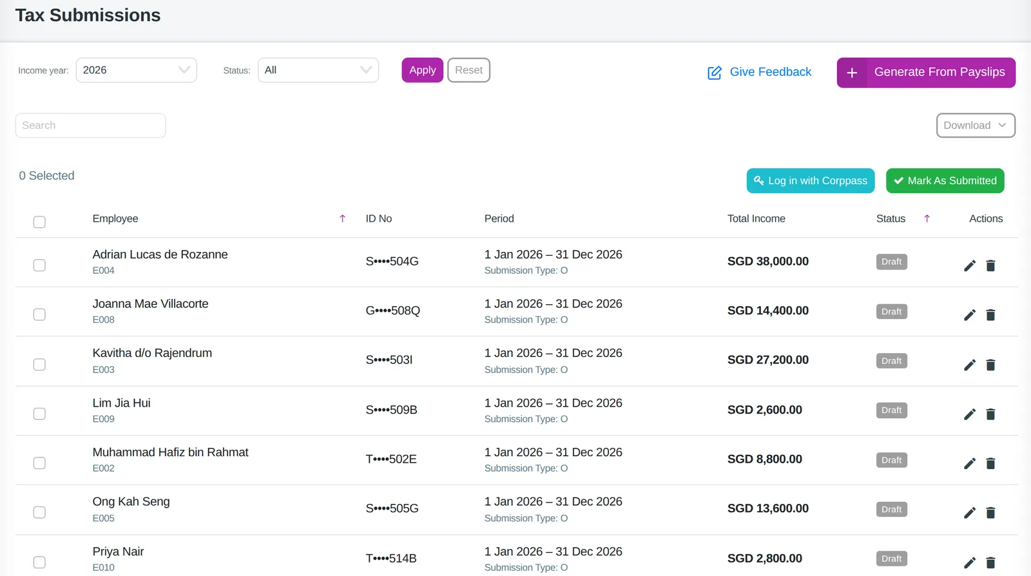Viewport: 1031px width, 576px height.
Task: Sort by Employee column arrow
Action: [342, 219]
